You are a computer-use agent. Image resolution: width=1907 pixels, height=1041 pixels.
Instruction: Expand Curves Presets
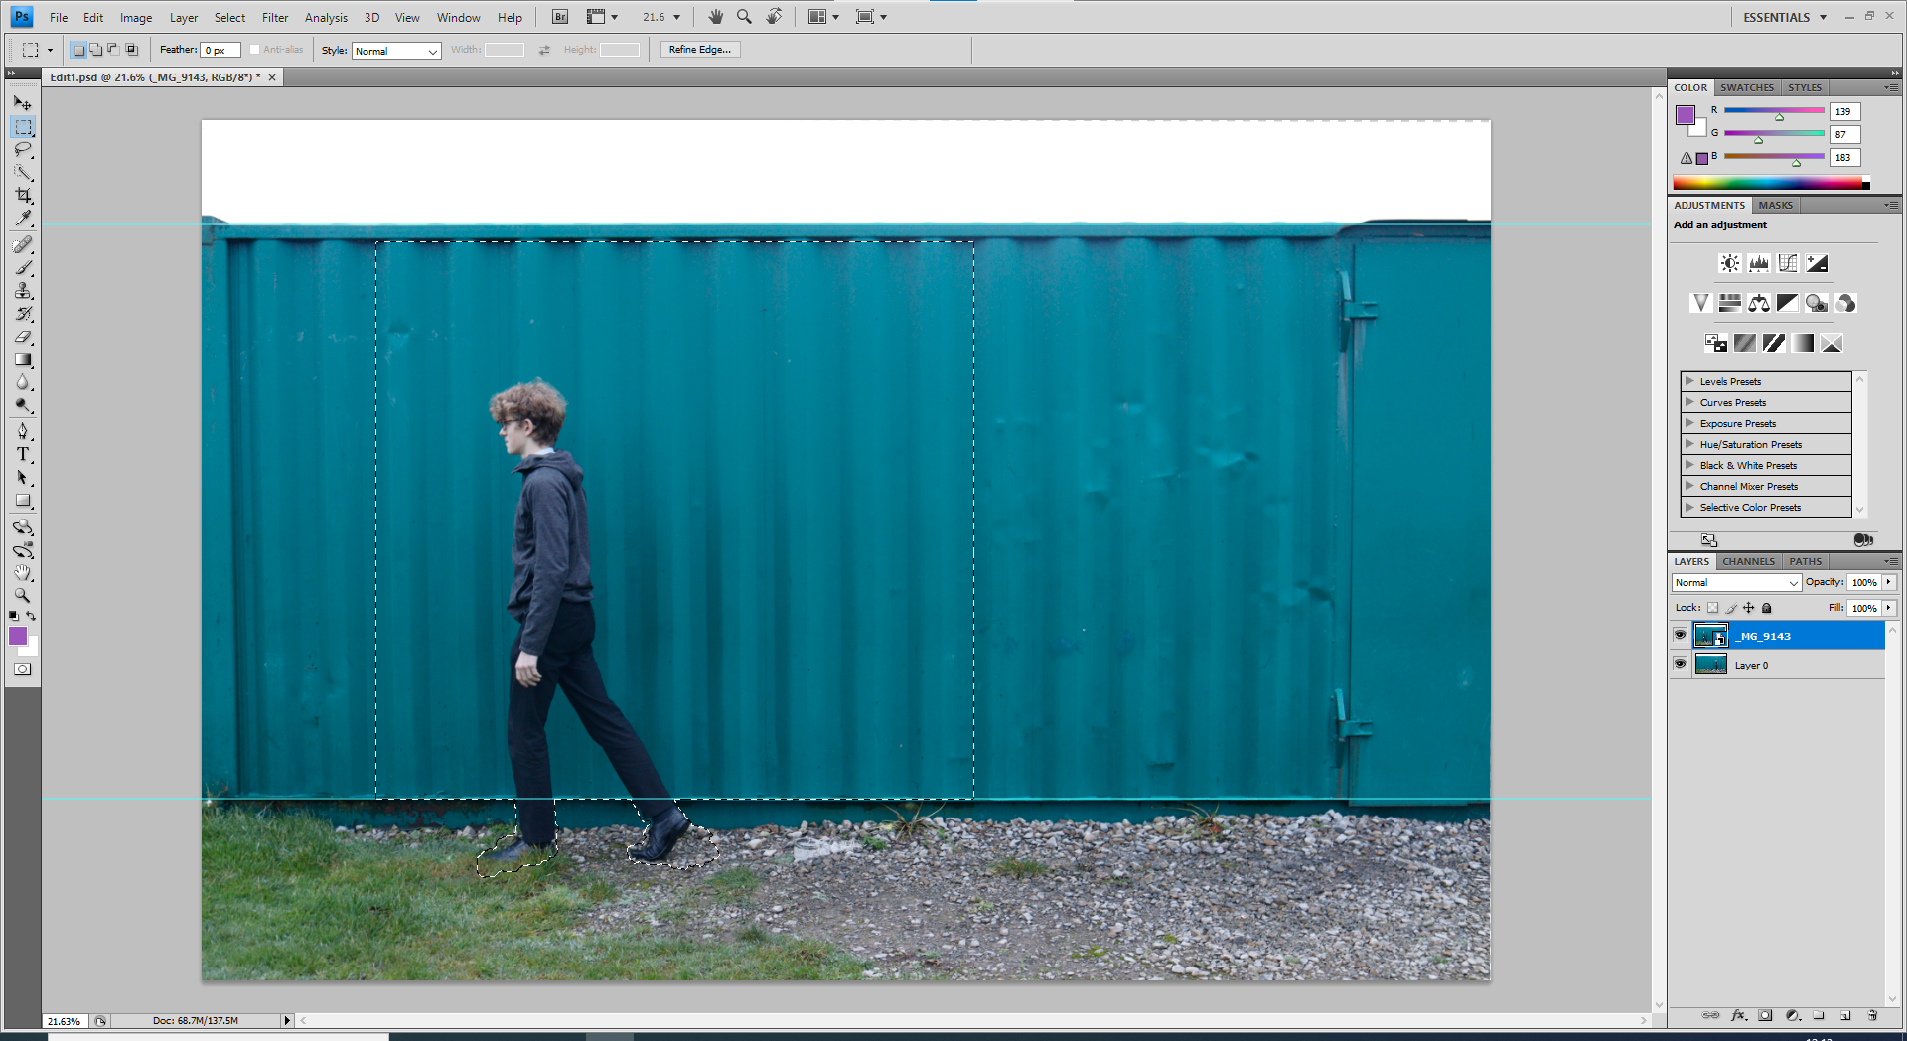[x=1689, y=402]
